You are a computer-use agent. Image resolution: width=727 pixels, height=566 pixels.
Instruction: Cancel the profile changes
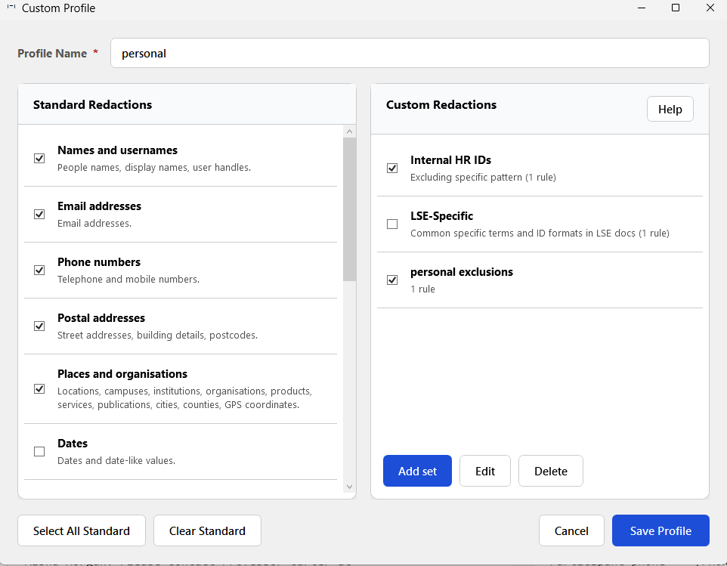(571, 530)
